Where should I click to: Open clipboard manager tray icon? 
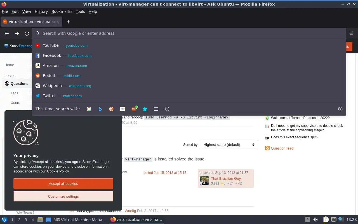coord(326,220)
